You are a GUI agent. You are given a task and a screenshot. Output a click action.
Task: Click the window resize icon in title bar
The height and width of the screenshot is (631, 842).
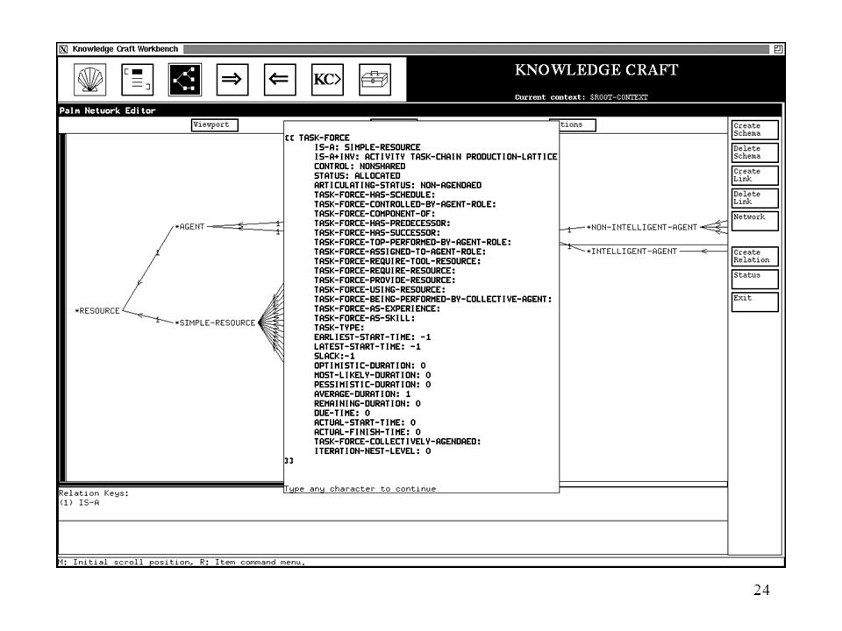[x=778, y=49]
